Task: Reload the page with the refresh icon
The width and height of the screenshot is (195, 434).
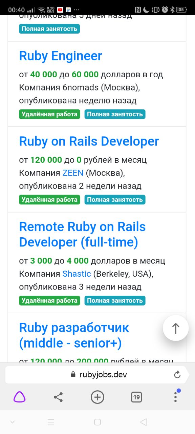Action: (177, 375)
